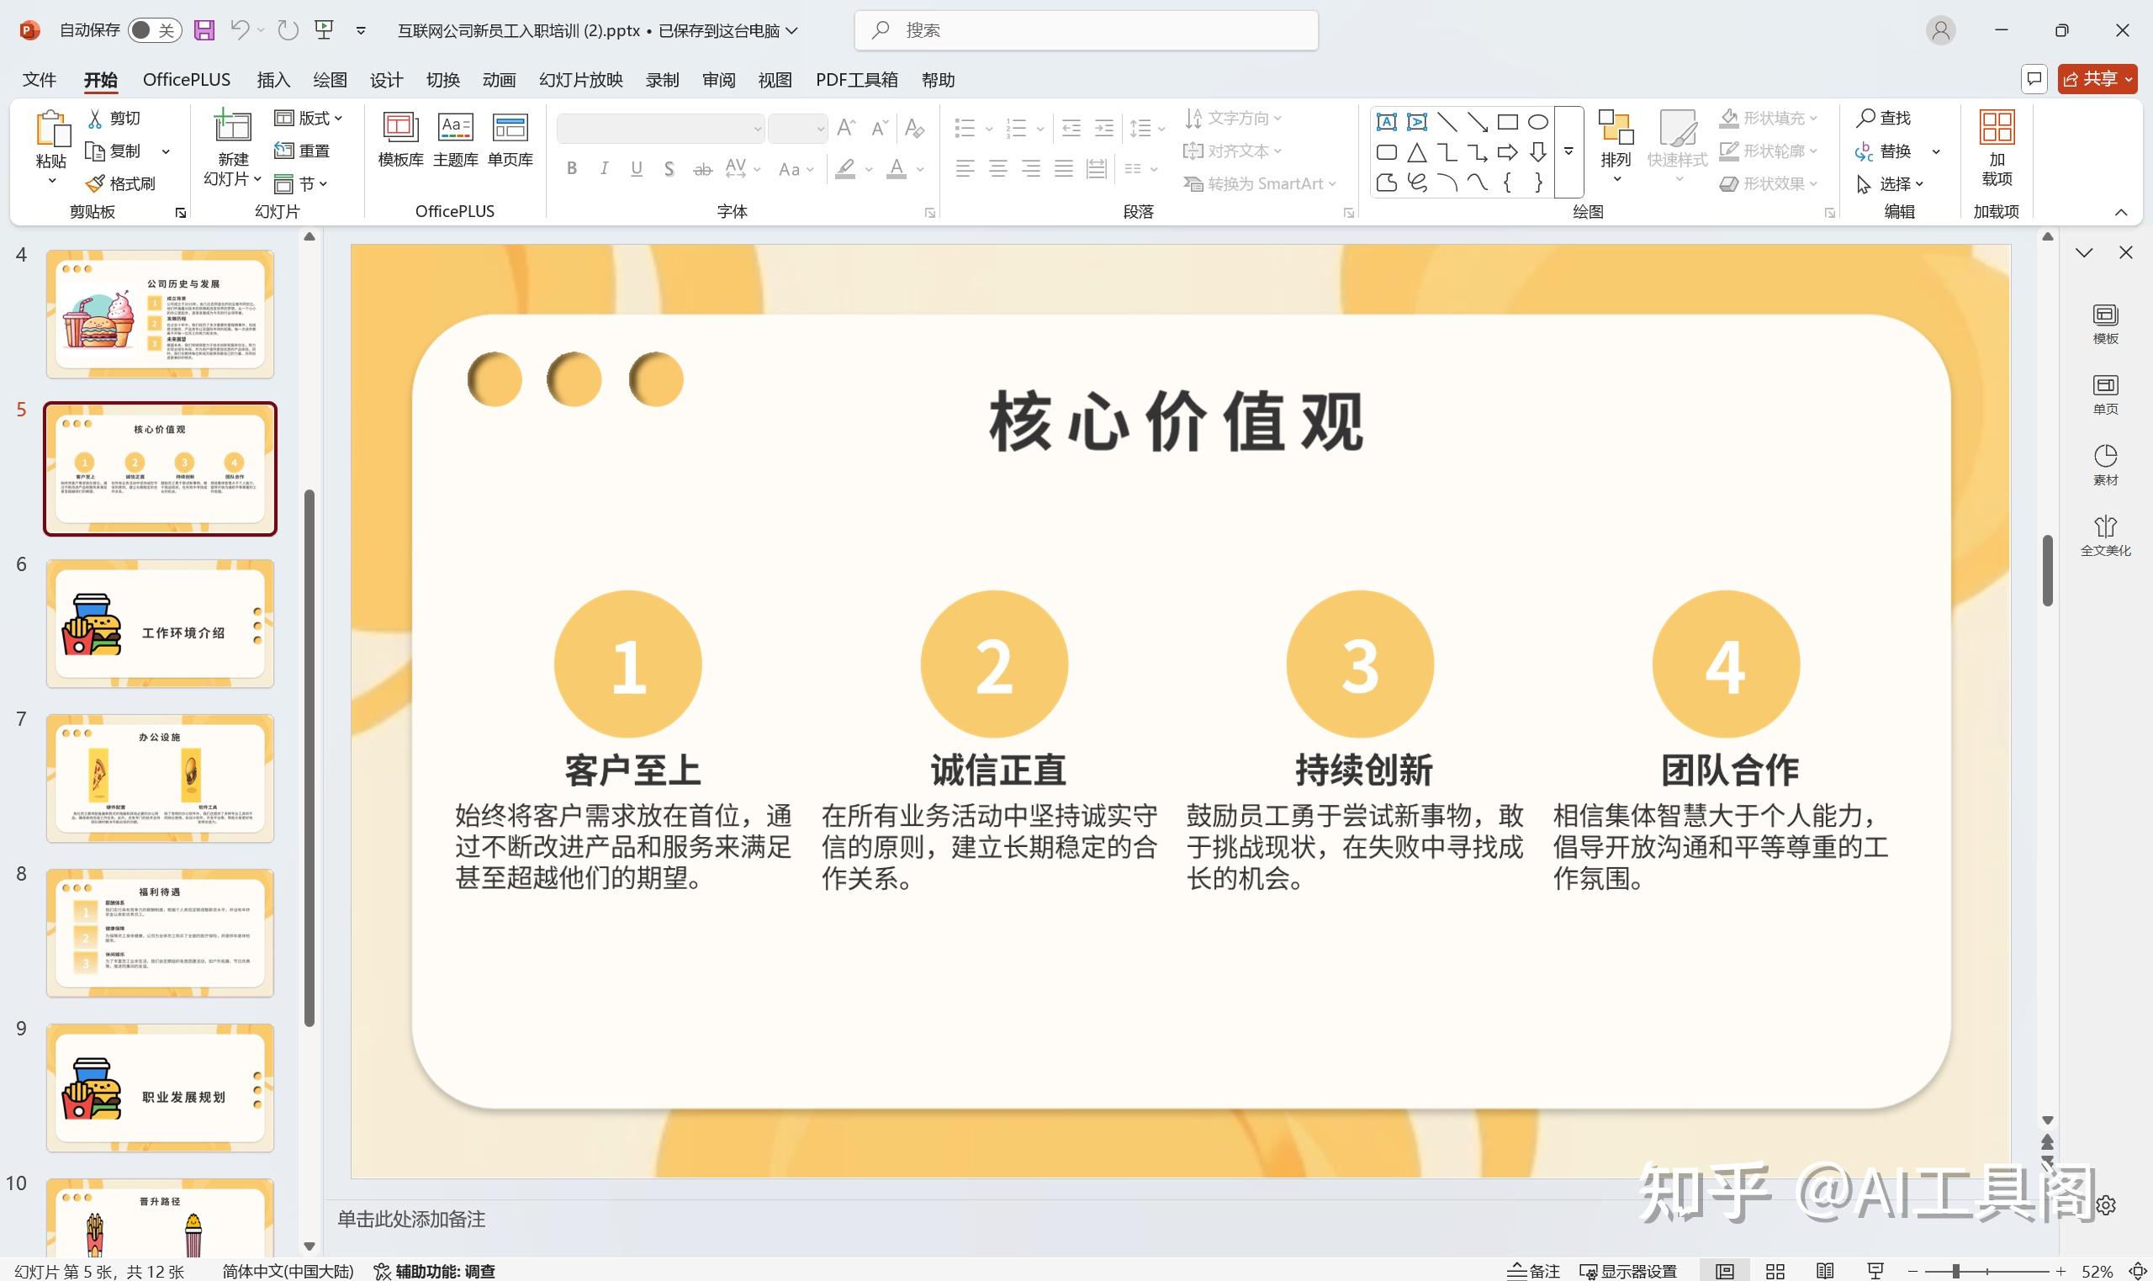Open the 素材 panel on right sidebar
This screenshot has width=2153, height=1281.
[2106, 463]
